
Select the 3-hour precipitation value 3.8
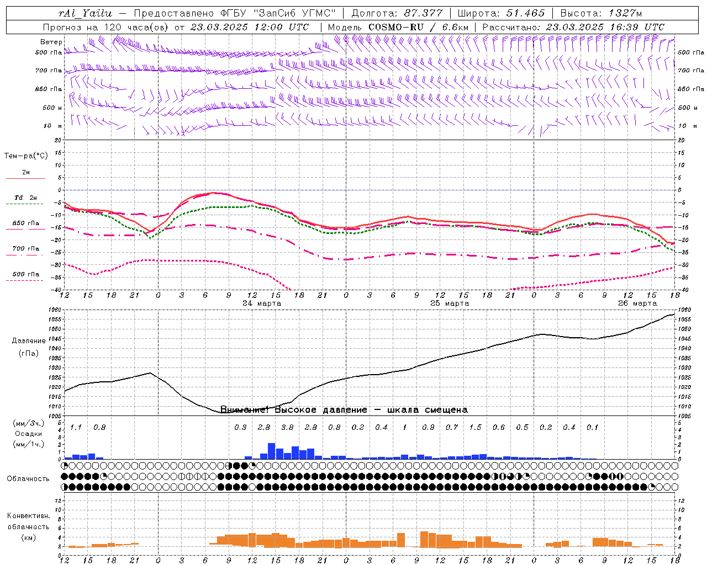tap(287, 428)
